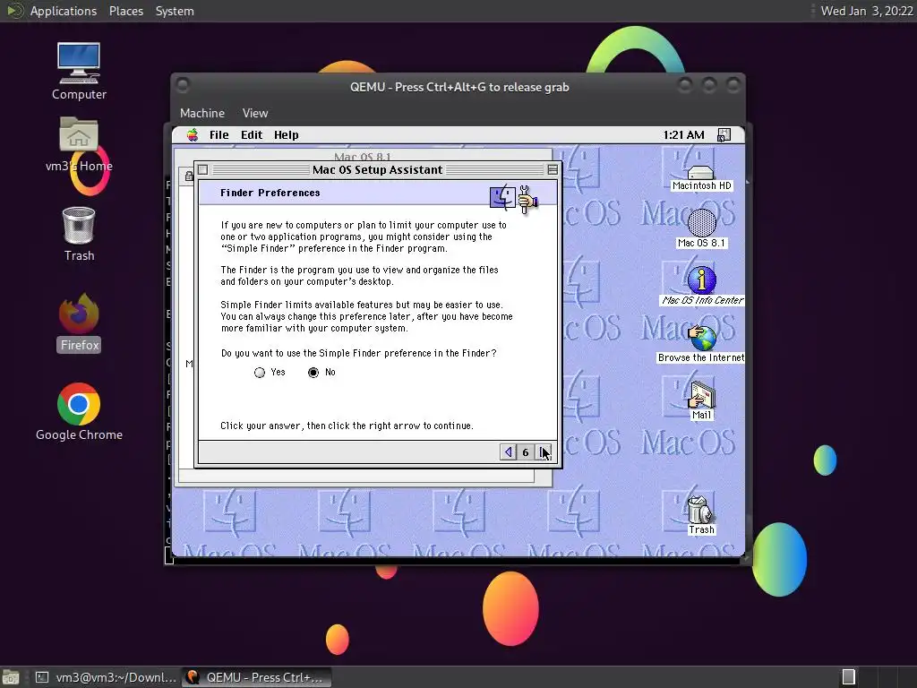Open the Edit menu in Mac OS

(252, 135)
